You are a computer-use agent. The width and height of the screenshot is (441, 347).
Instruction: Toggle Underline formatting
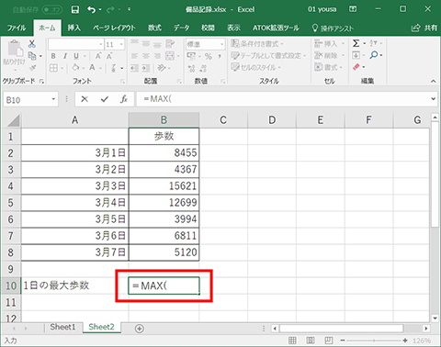click(x=76, y=56)
